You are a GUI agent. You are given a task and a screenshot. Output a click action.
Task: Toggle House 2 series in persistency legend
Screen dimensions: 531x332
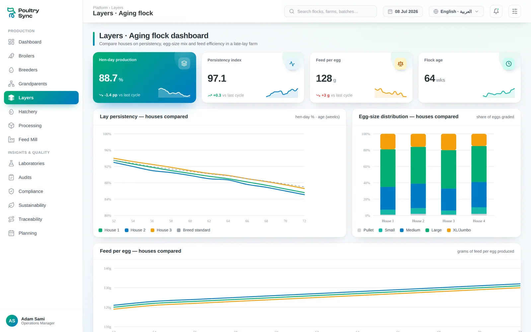(135, 230)
